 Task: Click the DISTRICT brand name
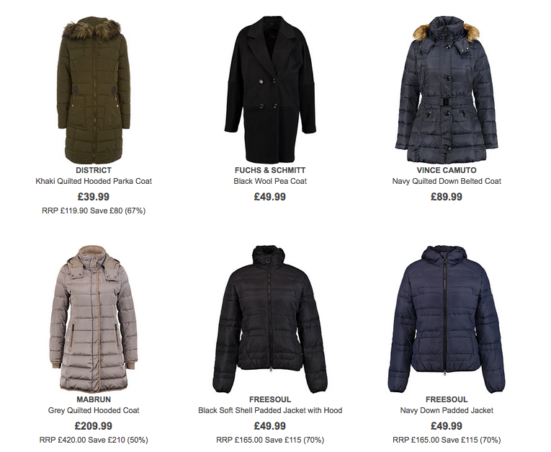pyautogui.click(x=94, y=170)
